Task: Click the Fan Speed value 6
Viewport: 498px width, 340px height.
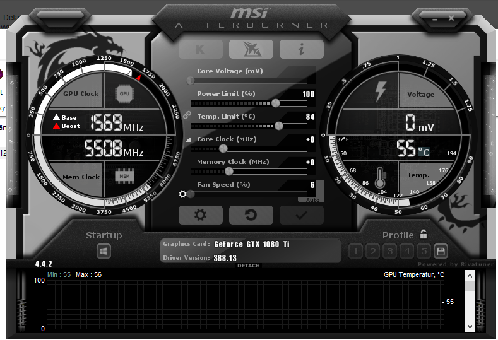Action: (x=312, y=185)
